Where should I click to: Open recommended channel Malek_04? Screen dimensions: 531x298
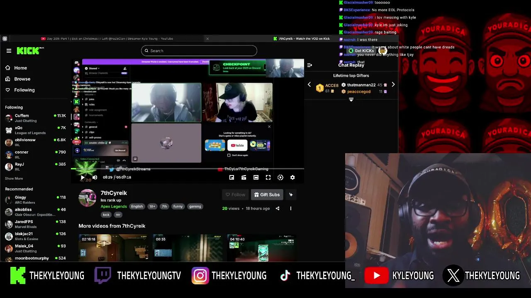tap(35, 248)
